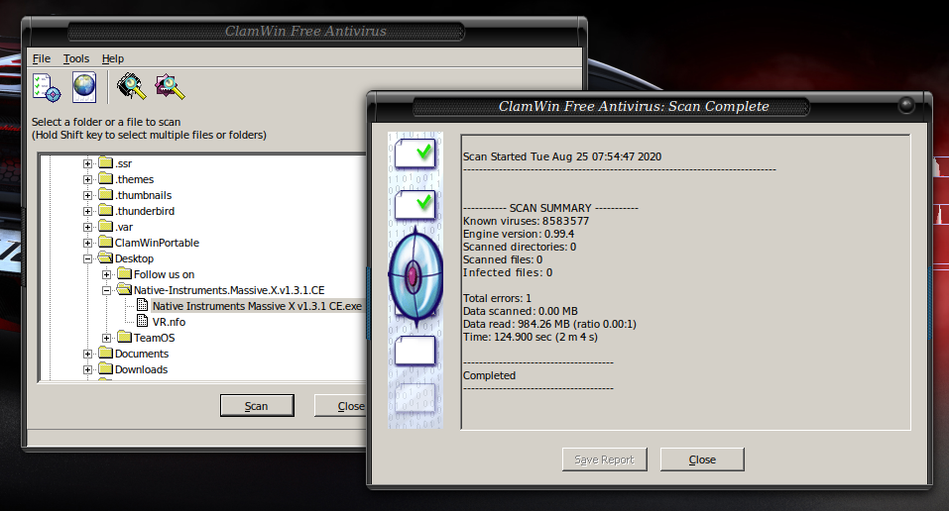949x511 pixels.
Task: Expand the .ssr folder node
Action: point(87,163)
